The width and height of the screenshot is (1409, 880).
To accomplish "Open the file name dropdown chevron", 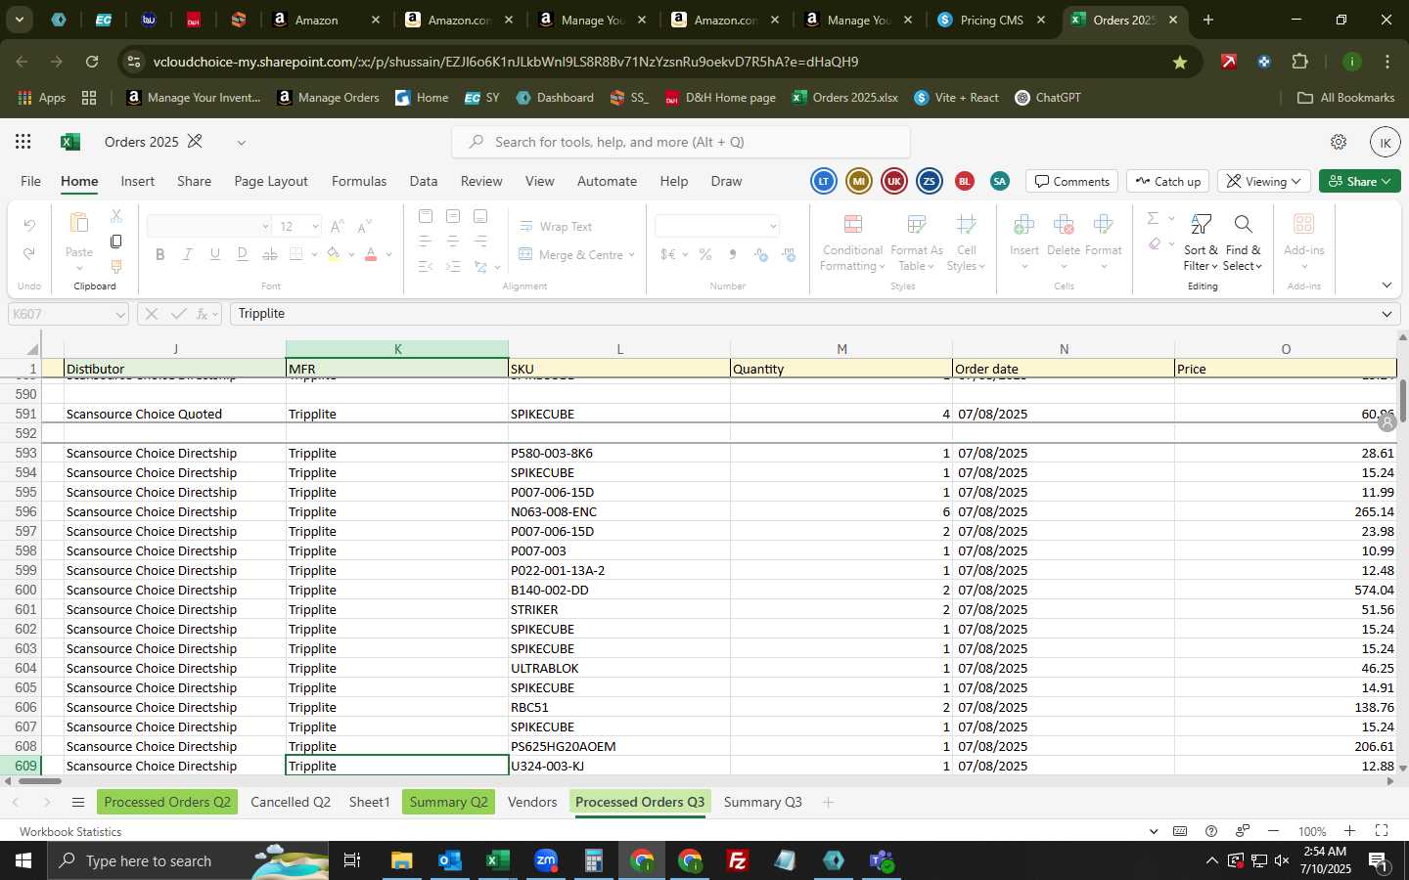I will pos(241,143).
